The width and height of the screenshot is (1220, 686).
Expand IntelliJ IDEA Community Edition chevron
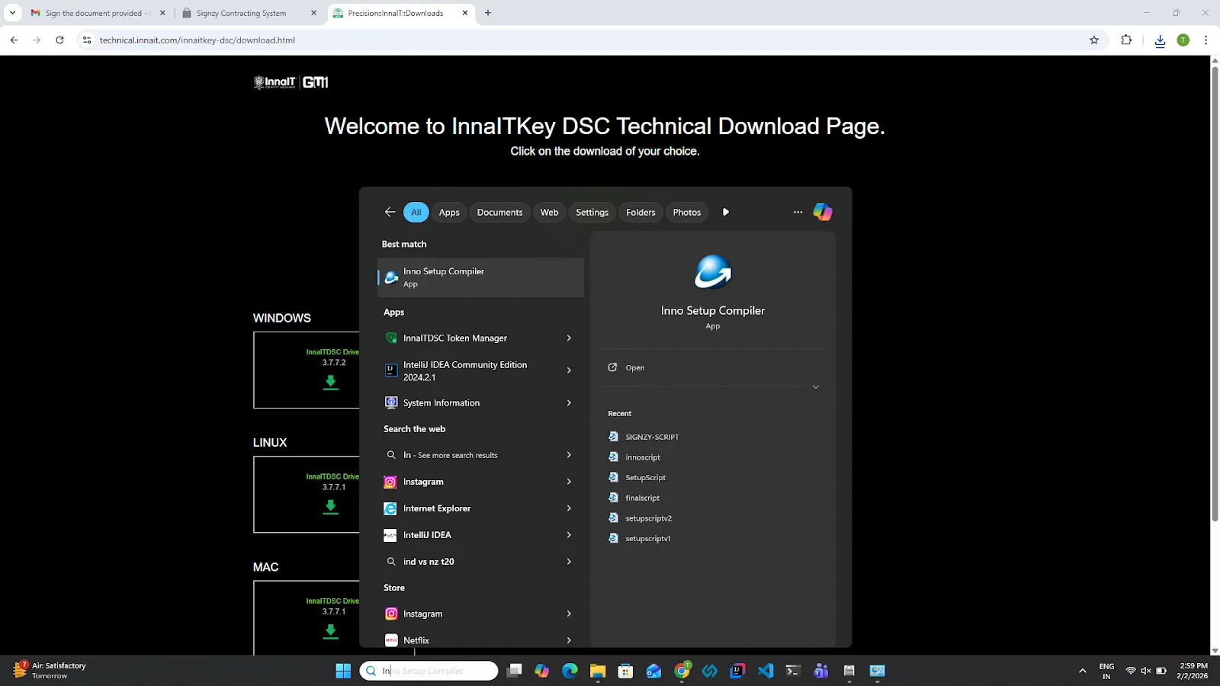pos(569,370)
